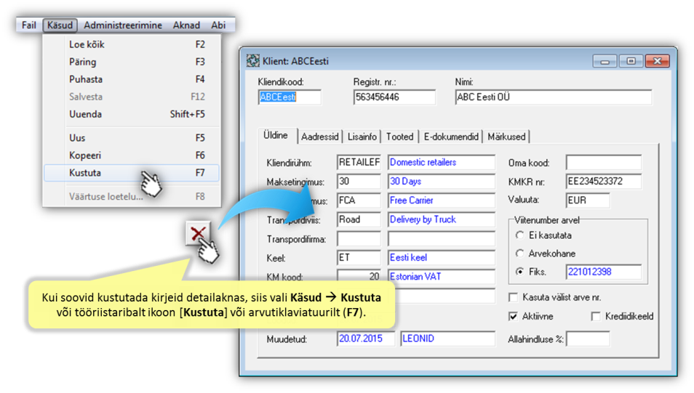
Task: Select Ei kasutata radio option
Action: 520,235
